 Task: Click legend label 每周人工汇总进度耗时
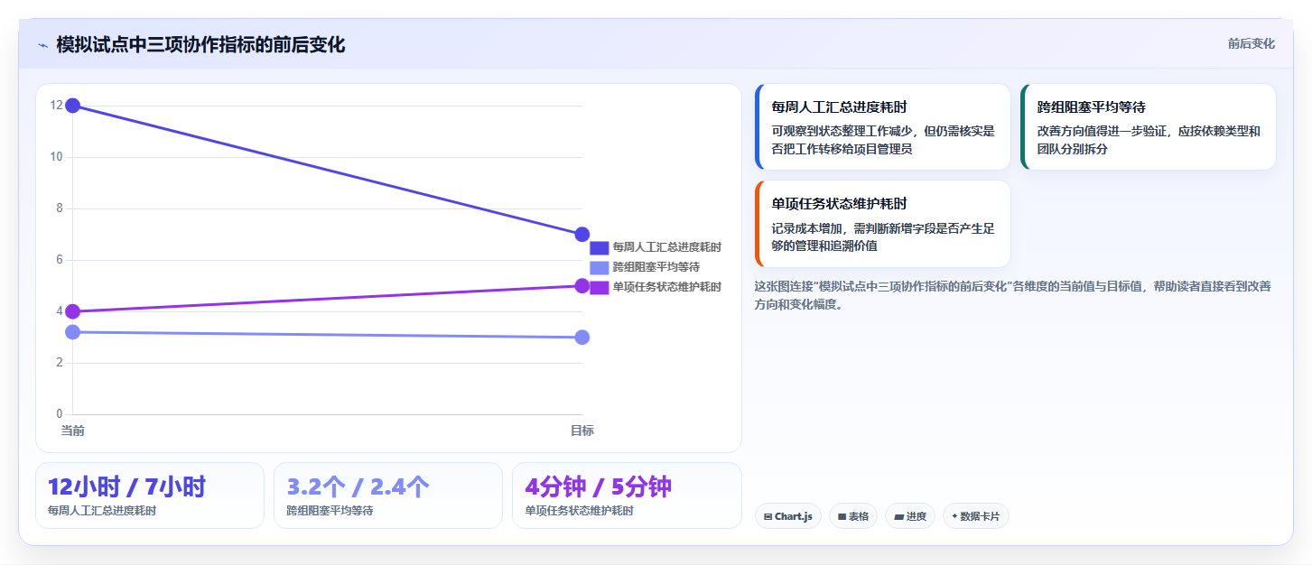[667, 247]
